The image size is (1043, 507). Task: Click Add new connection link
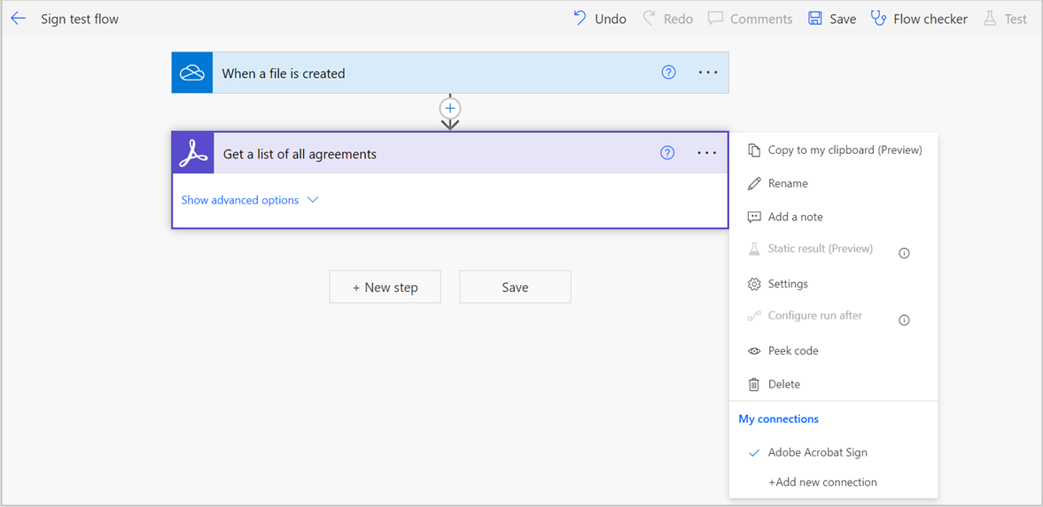point(822,482)
